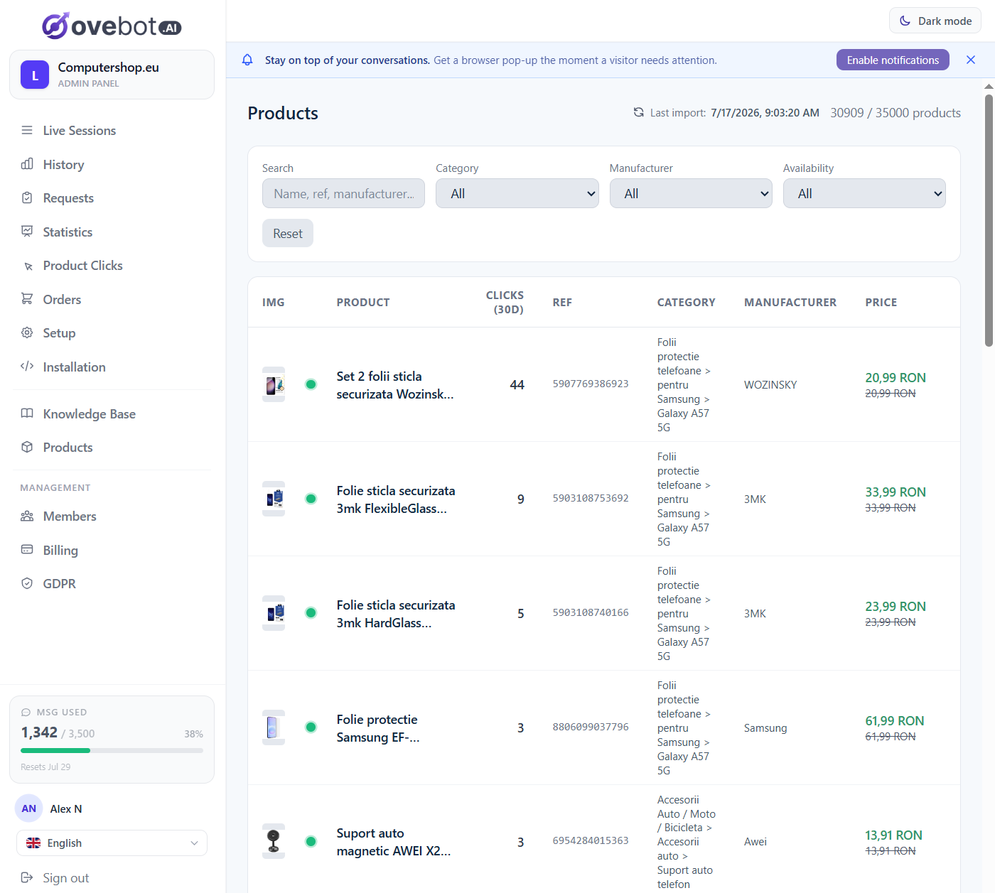Image resolution: width=995 pixels, height=893 pixels.
Task: Click the AWEI X2 suport auto thumbnail
Action: pos(274,841)
